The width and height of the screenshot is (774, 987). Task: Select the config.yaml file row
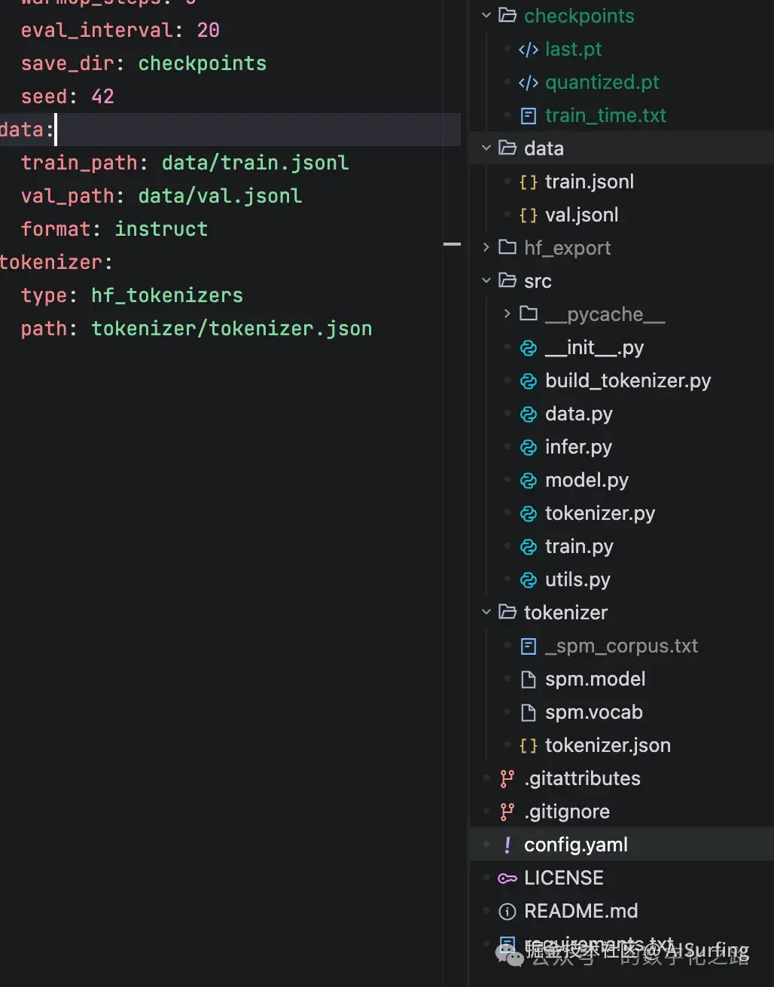click(621, 845)
